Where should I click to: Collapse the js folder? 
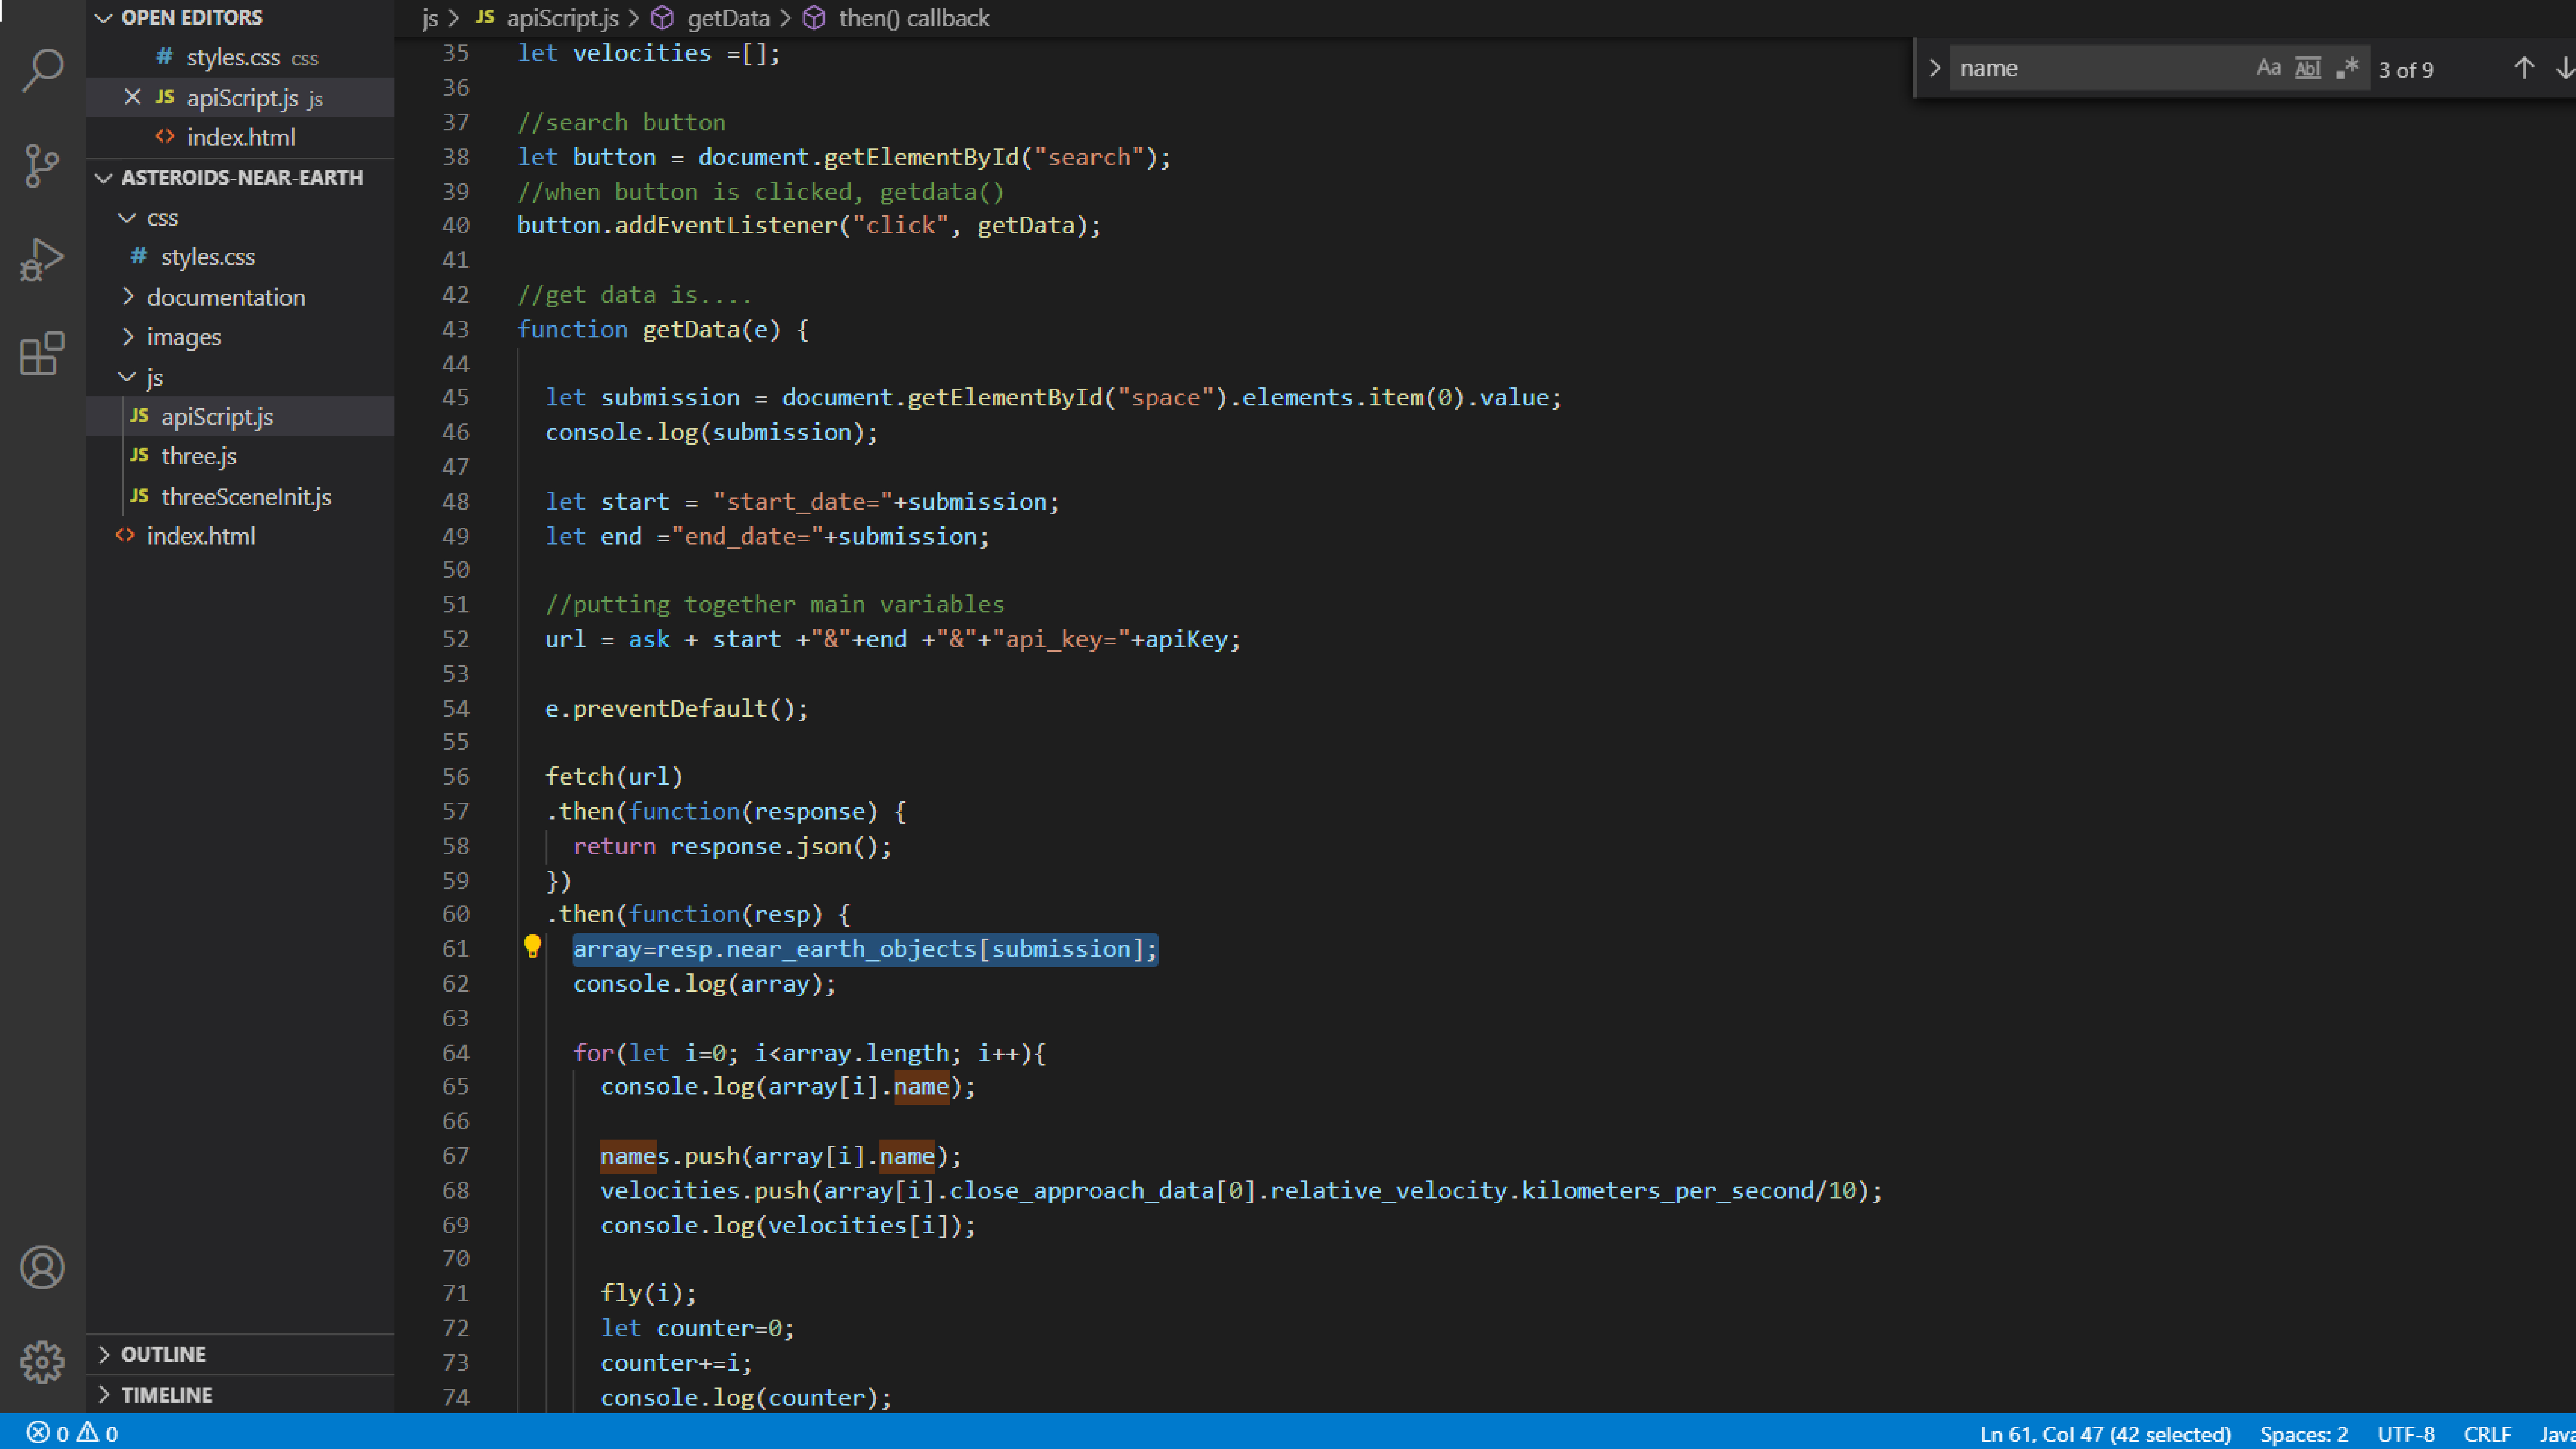coord(127,377)
